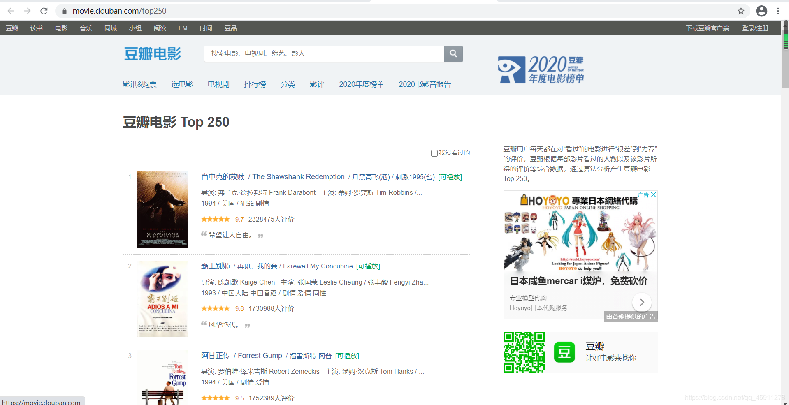Click 可播放 next to Farewell My Concubine
Image resolution: width=789 pixels, height=405 pixels.
coord(368,266)
